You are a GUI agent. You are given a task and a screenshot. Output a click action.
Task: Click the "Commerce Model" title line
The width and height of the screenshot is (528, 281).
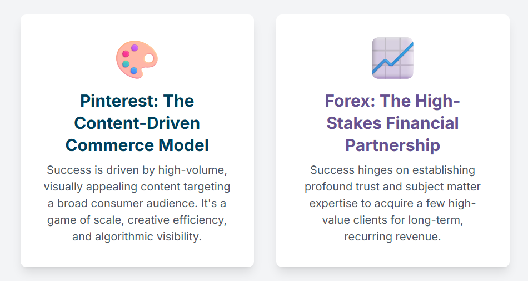(x=137, y=145)
